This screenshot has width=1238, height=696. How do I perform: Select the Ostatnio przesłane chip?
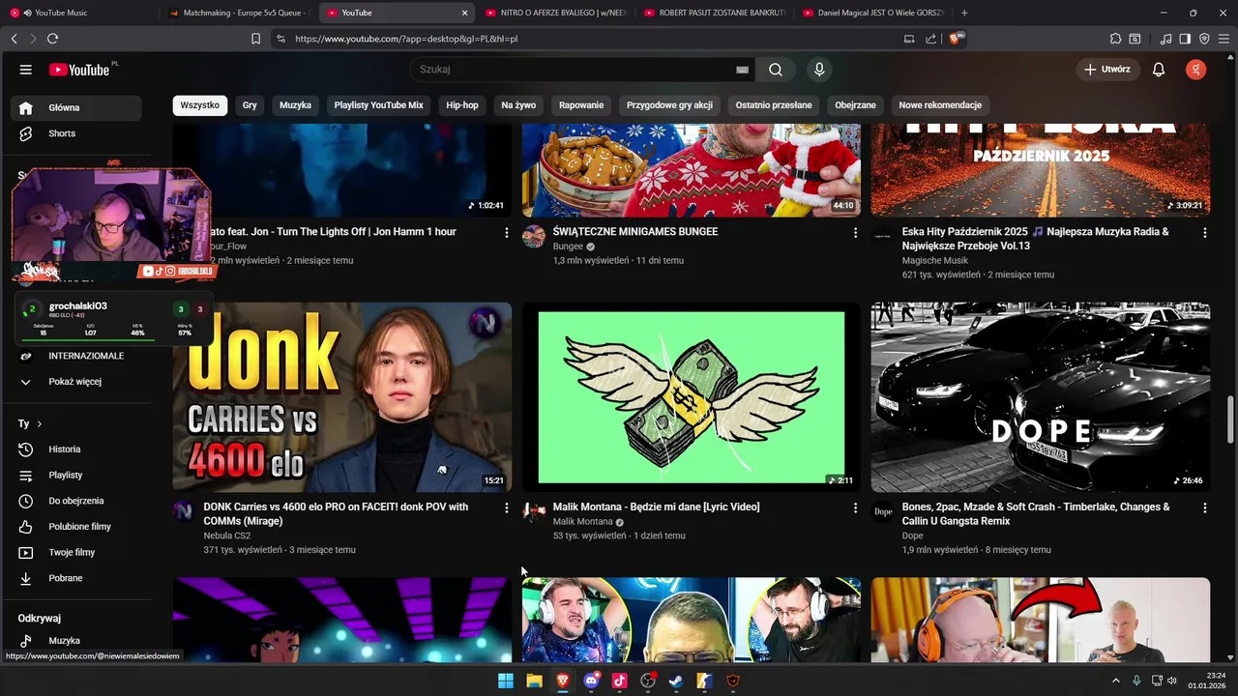point(774,105)
